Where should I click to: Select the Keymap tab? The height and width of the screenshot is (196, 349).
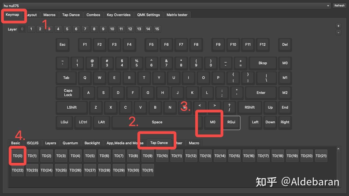coord(13,15)
